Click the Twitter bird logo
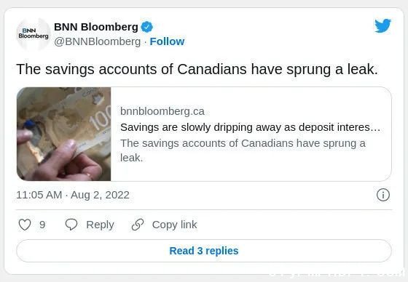The height and width of the screenshot is (282, 408). click(382, 25)
